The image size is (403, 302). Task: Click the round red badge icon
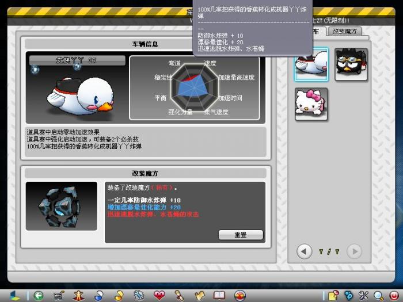[240, 296]
